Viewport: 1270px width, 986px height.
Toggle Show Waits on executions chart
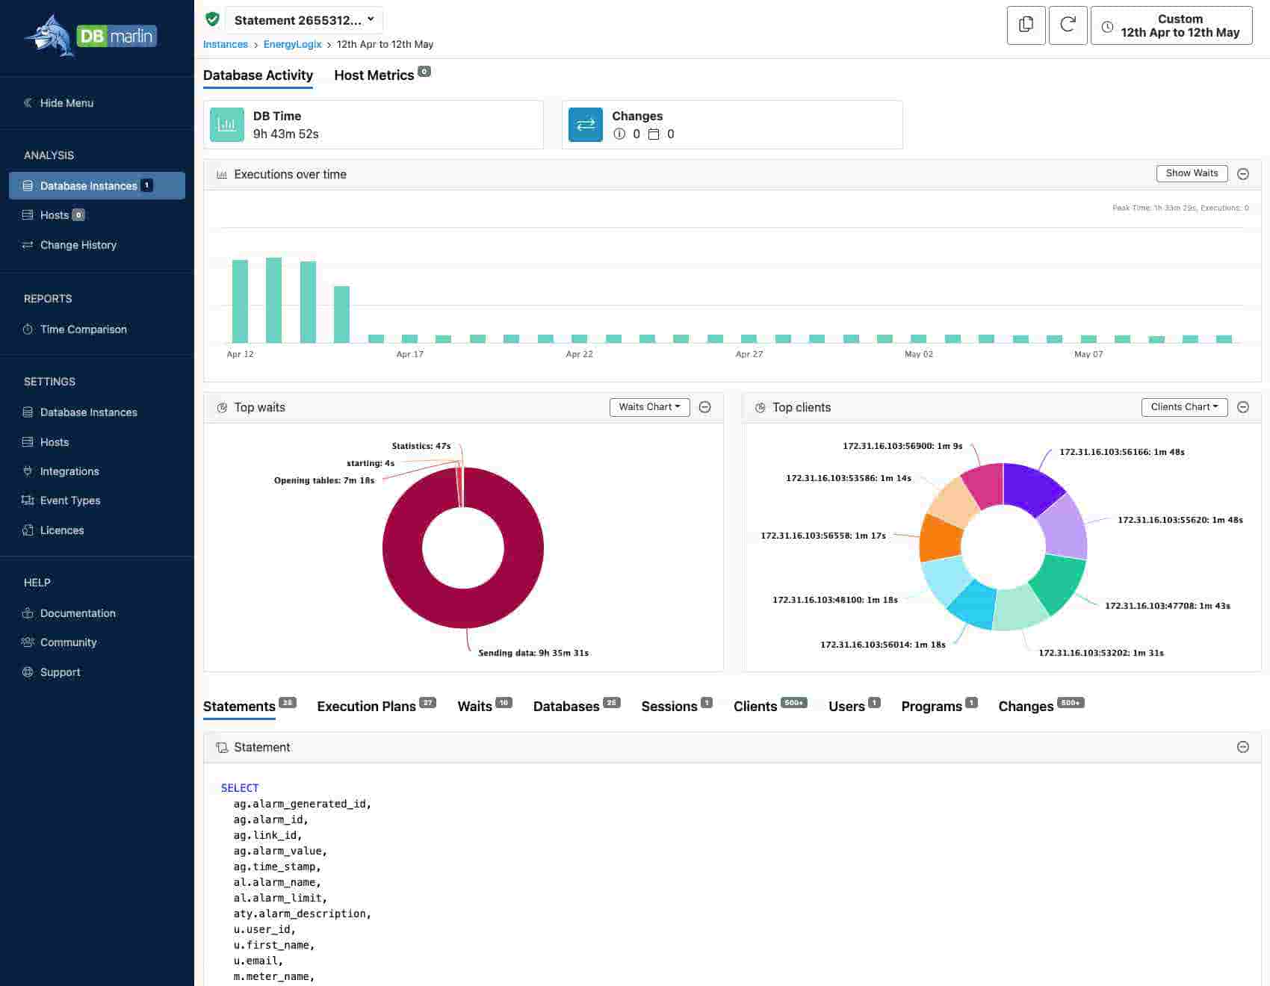pos(1192,173)
